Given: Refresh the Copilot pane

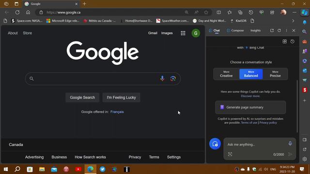Looking at the screenshot, I should point(279,30).
